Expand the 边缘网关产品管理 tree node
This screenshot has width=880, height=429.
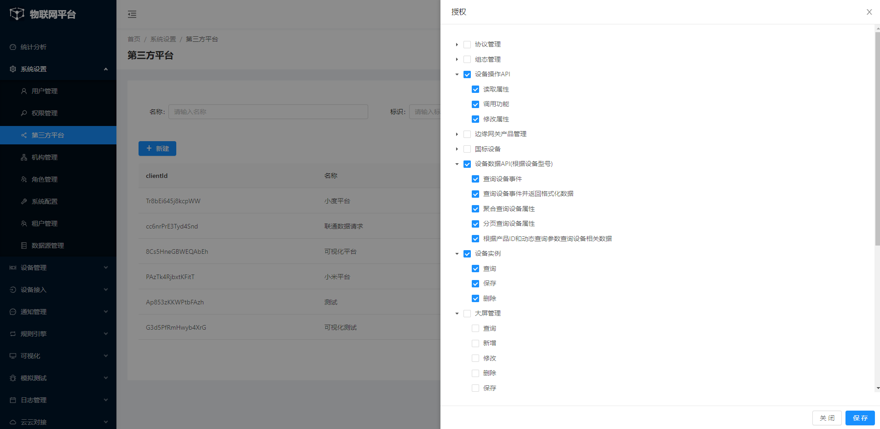[x=457, y=134]
